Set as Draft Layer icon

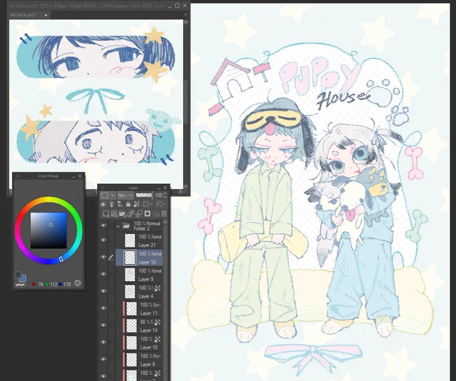[120, 204]
